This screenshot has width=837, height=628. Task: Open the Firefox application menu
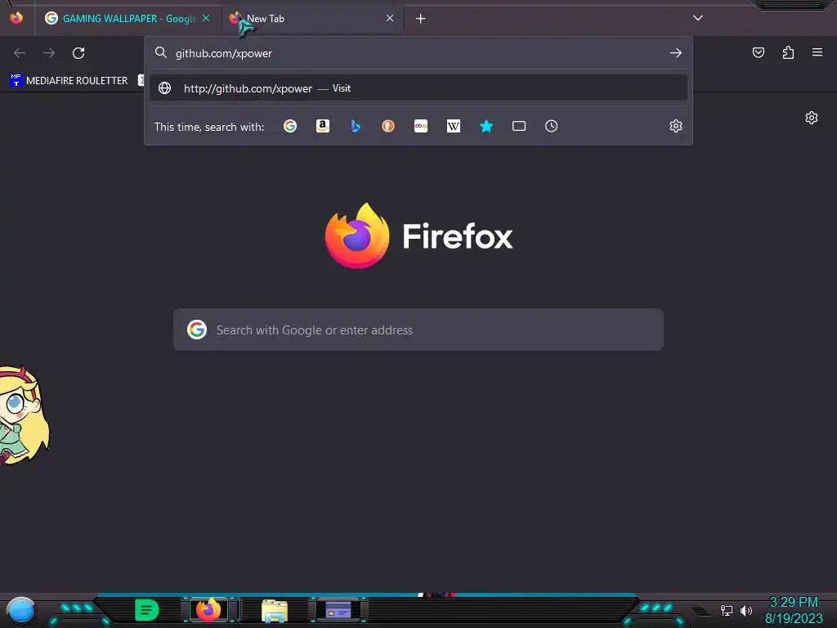pos(817,52)
